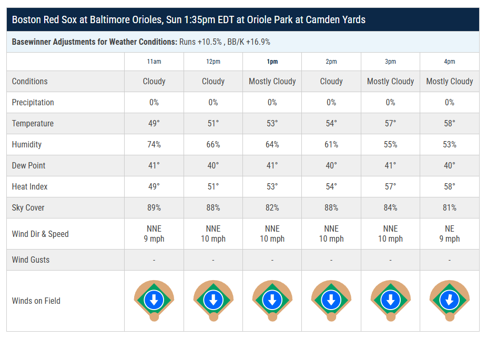
Task: Click the 11am humidity value 74%
Action: tap(154, 144)
